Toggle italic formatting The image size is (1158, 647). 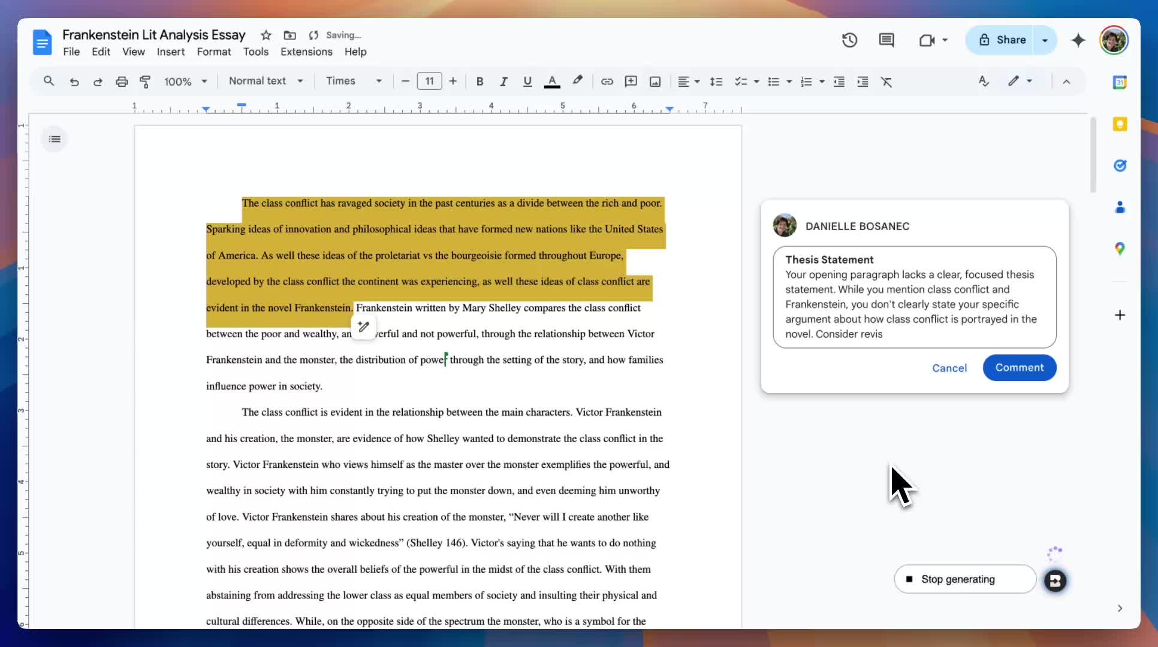[503, 81]
